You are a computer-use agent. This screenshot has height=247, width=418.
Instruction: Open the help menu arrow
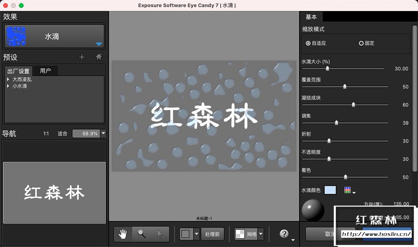pyautogui.click(x=293, y=240)
